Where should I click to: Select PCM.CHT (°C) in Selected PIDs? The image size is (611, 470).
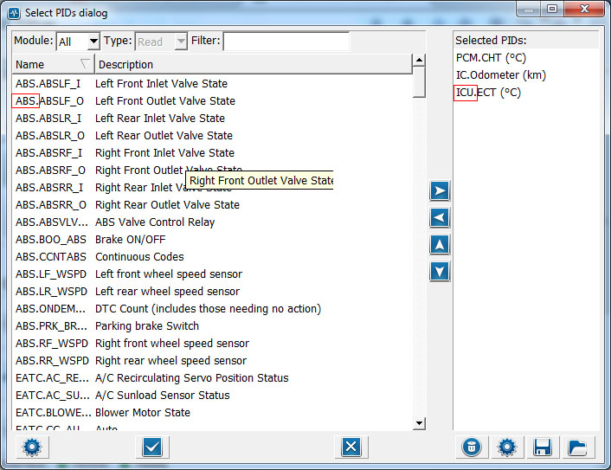click(x=491, y=58)
